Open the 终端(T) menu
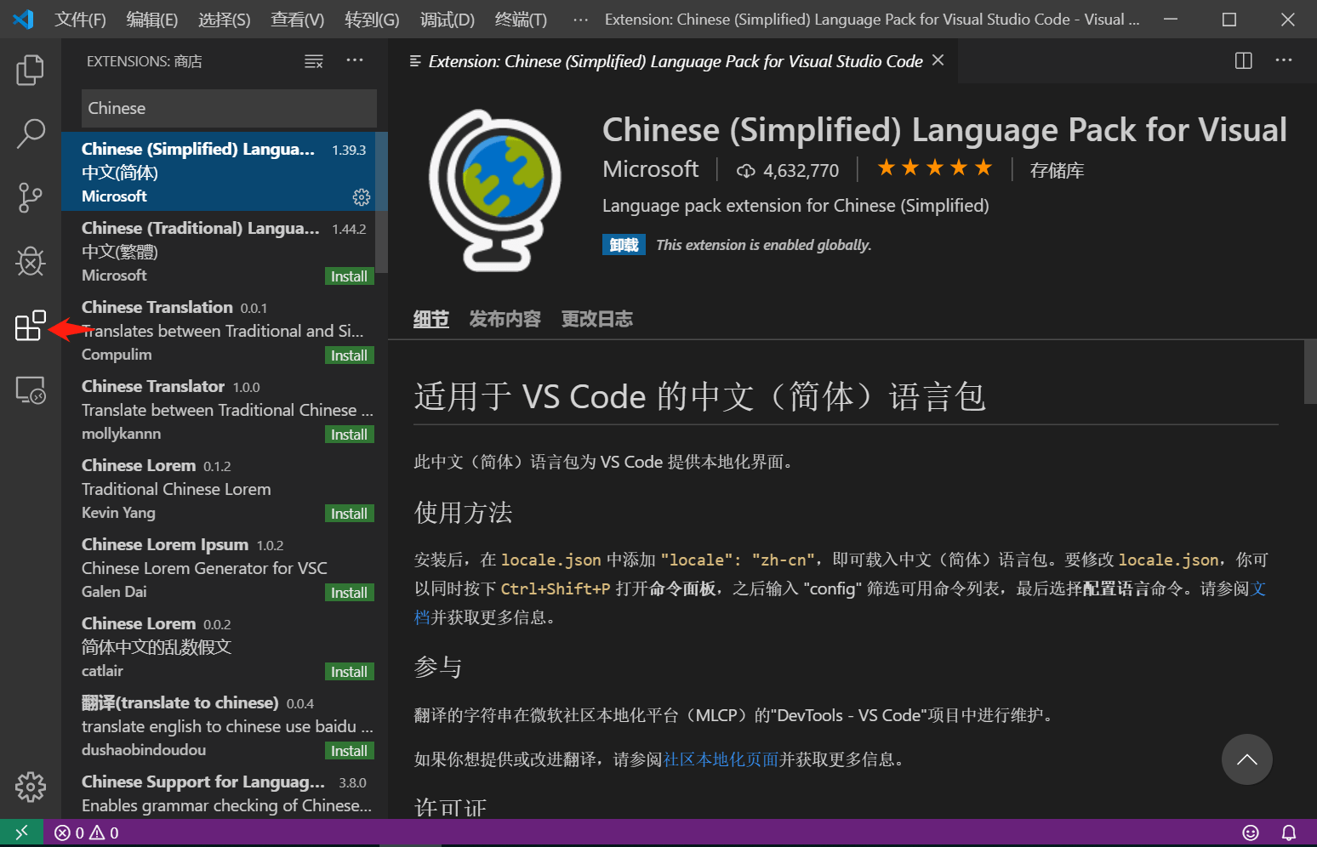Image resolution: width=1317 pixels, height=847 pixels. coord(521,20)
